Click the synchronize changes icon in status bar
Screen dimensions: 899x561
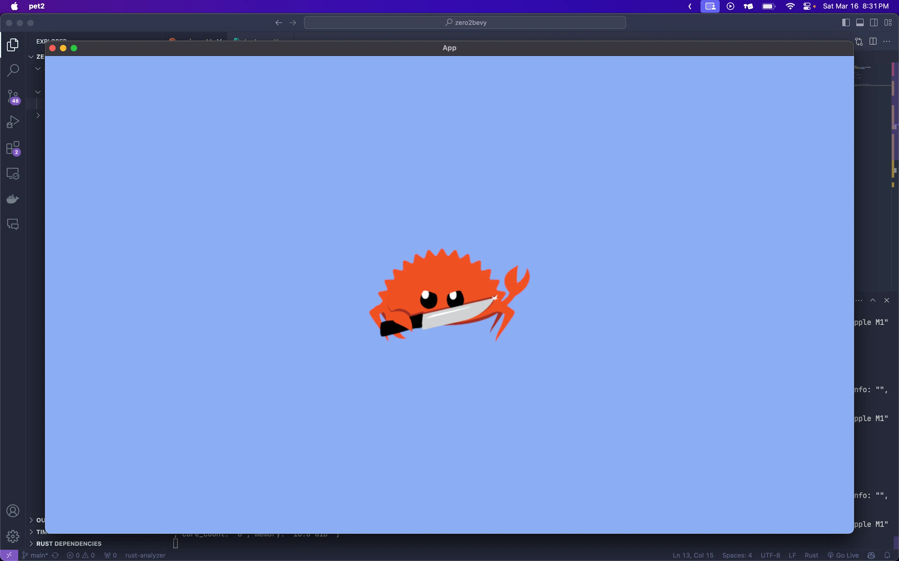point(55,555)
